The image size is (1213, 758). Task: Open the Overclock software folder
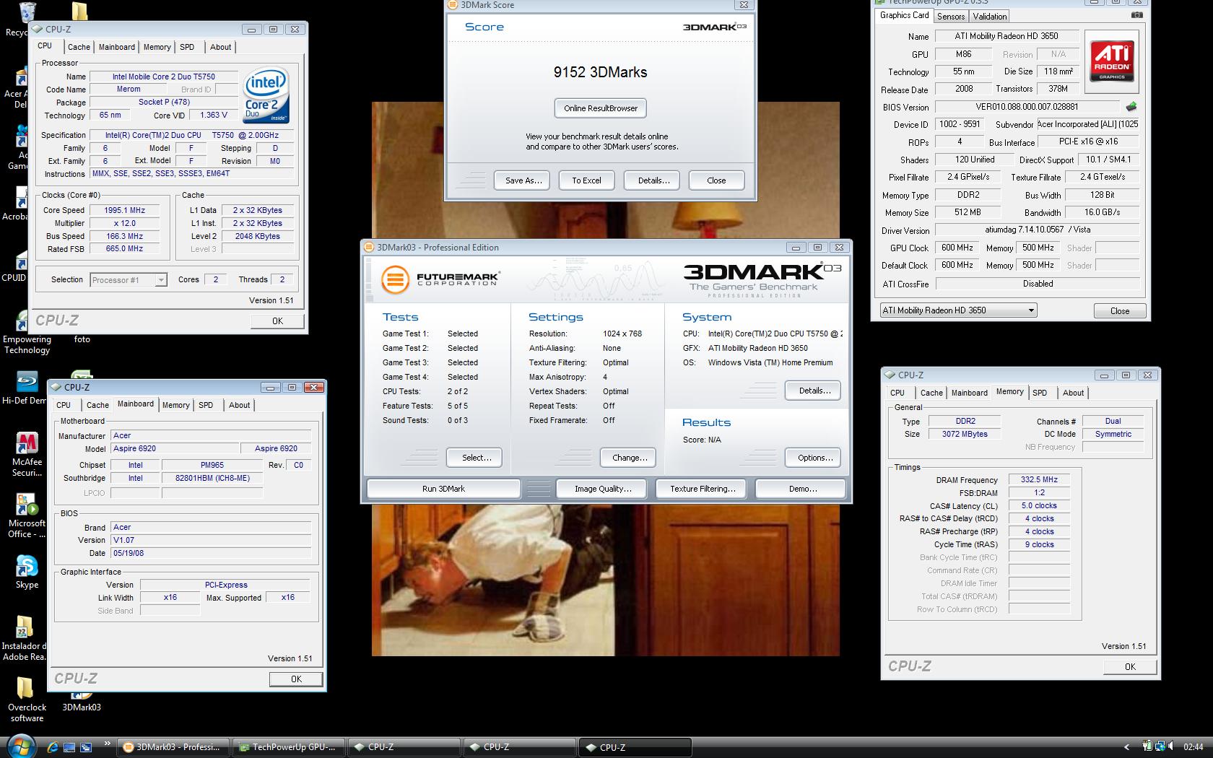pyautogui.click(x=27, y=700)
